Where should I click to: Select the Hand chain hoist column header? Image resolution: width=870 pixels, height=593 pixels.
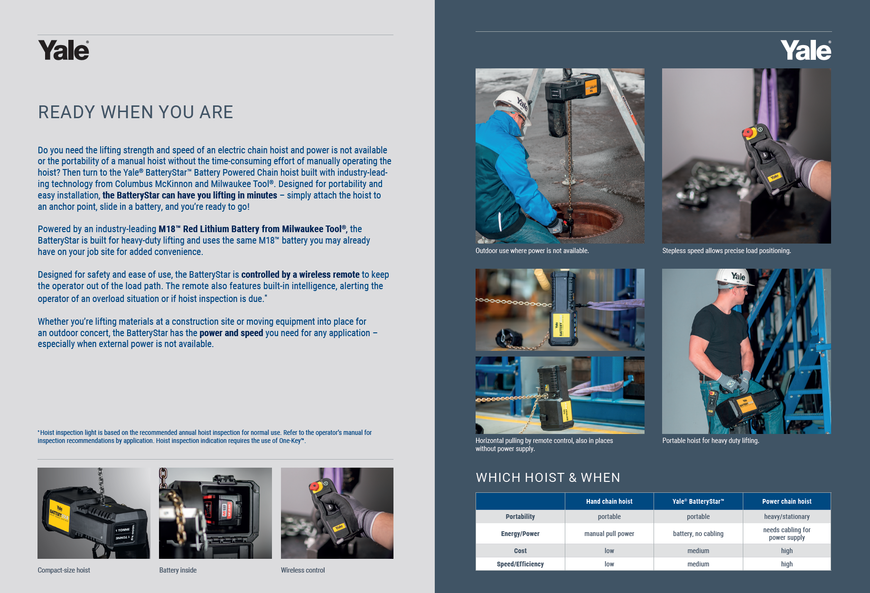coord(609,501)
